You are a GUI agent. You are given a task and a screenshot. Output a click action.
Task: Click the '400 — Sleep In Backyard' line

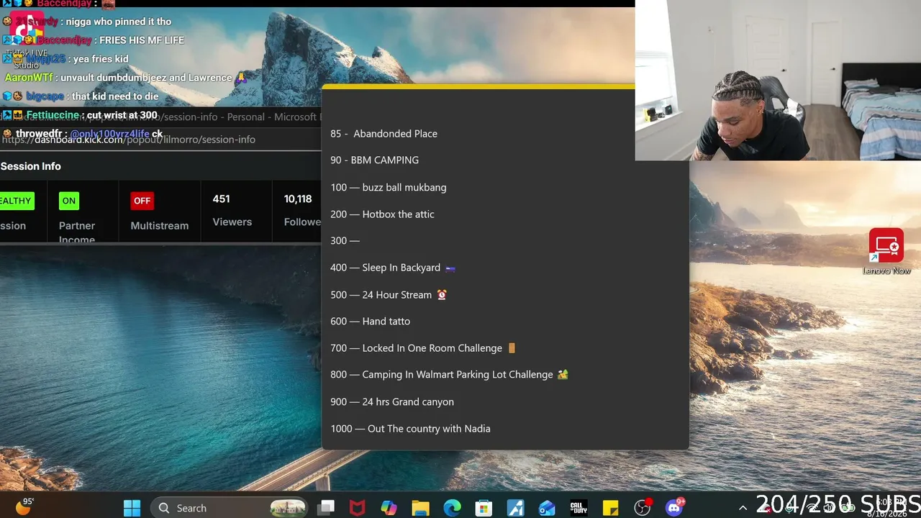[393, 268]
